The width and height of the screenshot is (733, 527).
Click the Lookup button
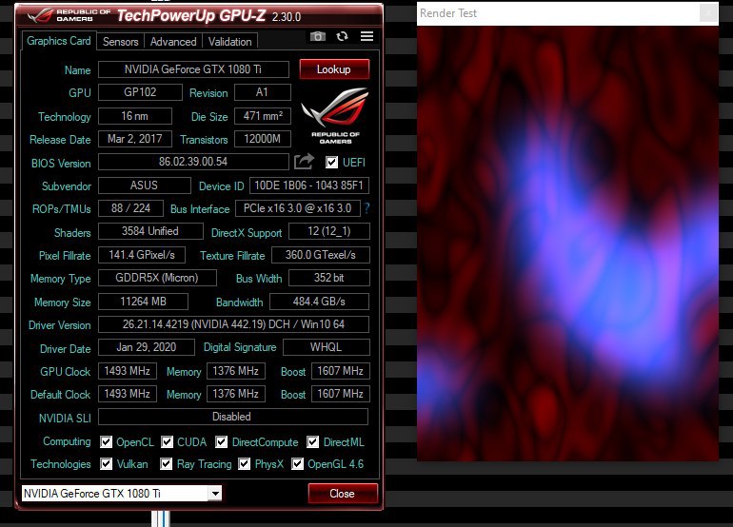[334, 69]
